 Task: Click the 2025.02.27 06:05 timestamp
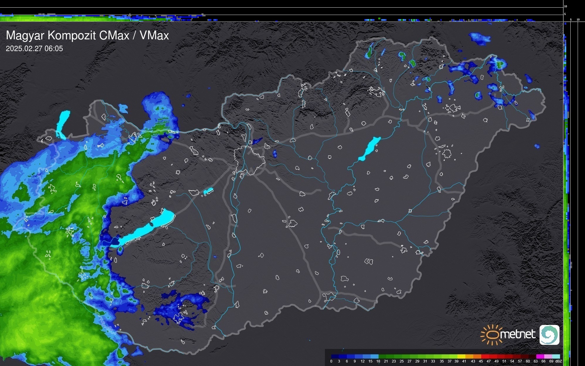click(x=34, y=49)
